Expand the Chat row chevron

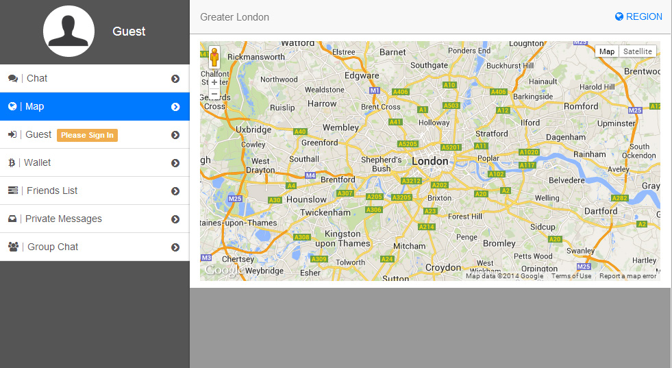coord(175,79)
